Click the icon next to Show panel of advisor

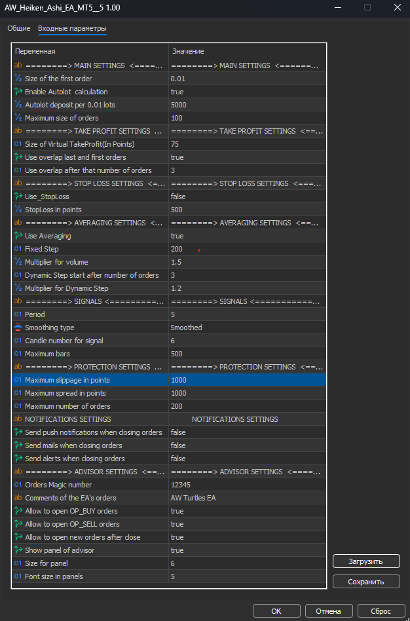[x=18, y=550]
